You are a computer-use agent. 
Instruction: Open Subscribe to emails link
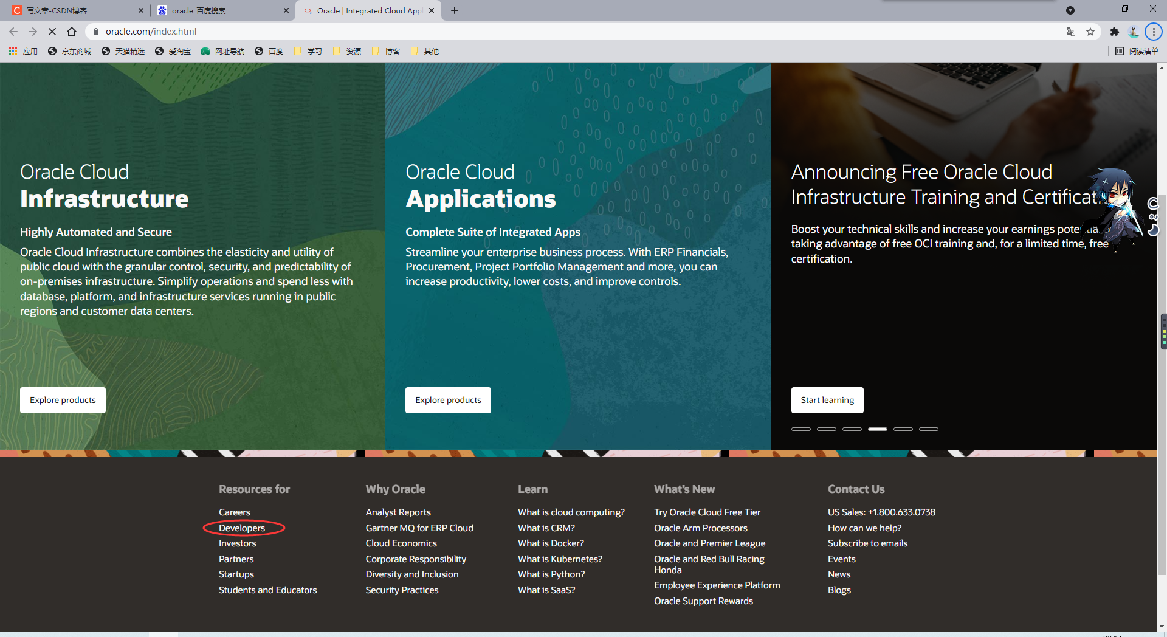click(x=867, y=543)
